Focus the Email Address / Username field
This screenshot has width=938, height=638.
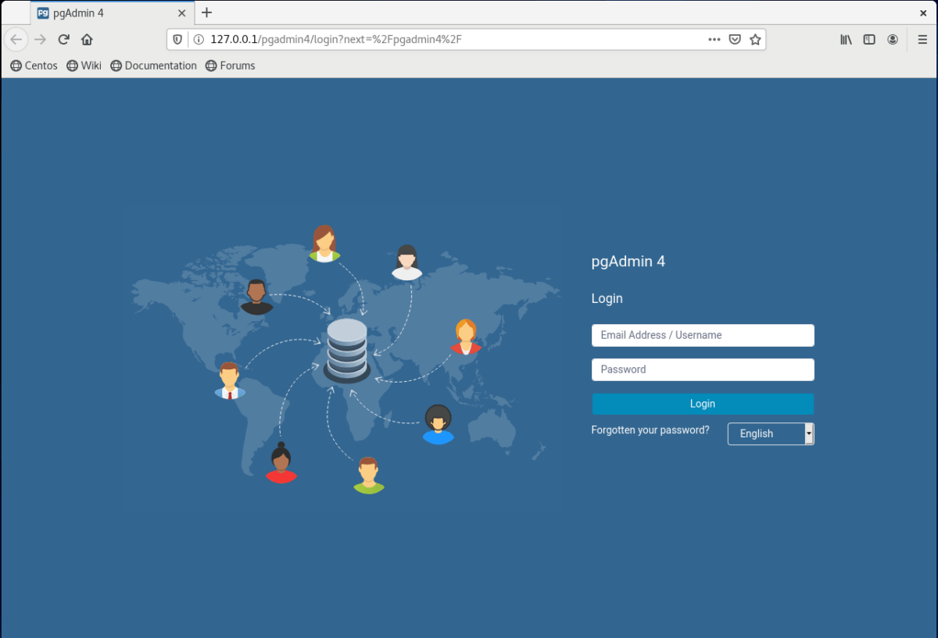pos(703,335)
